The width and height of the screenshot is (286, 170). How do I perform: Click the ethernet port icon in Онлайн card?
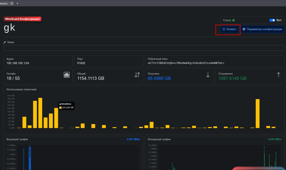click(x=66, y=75)
